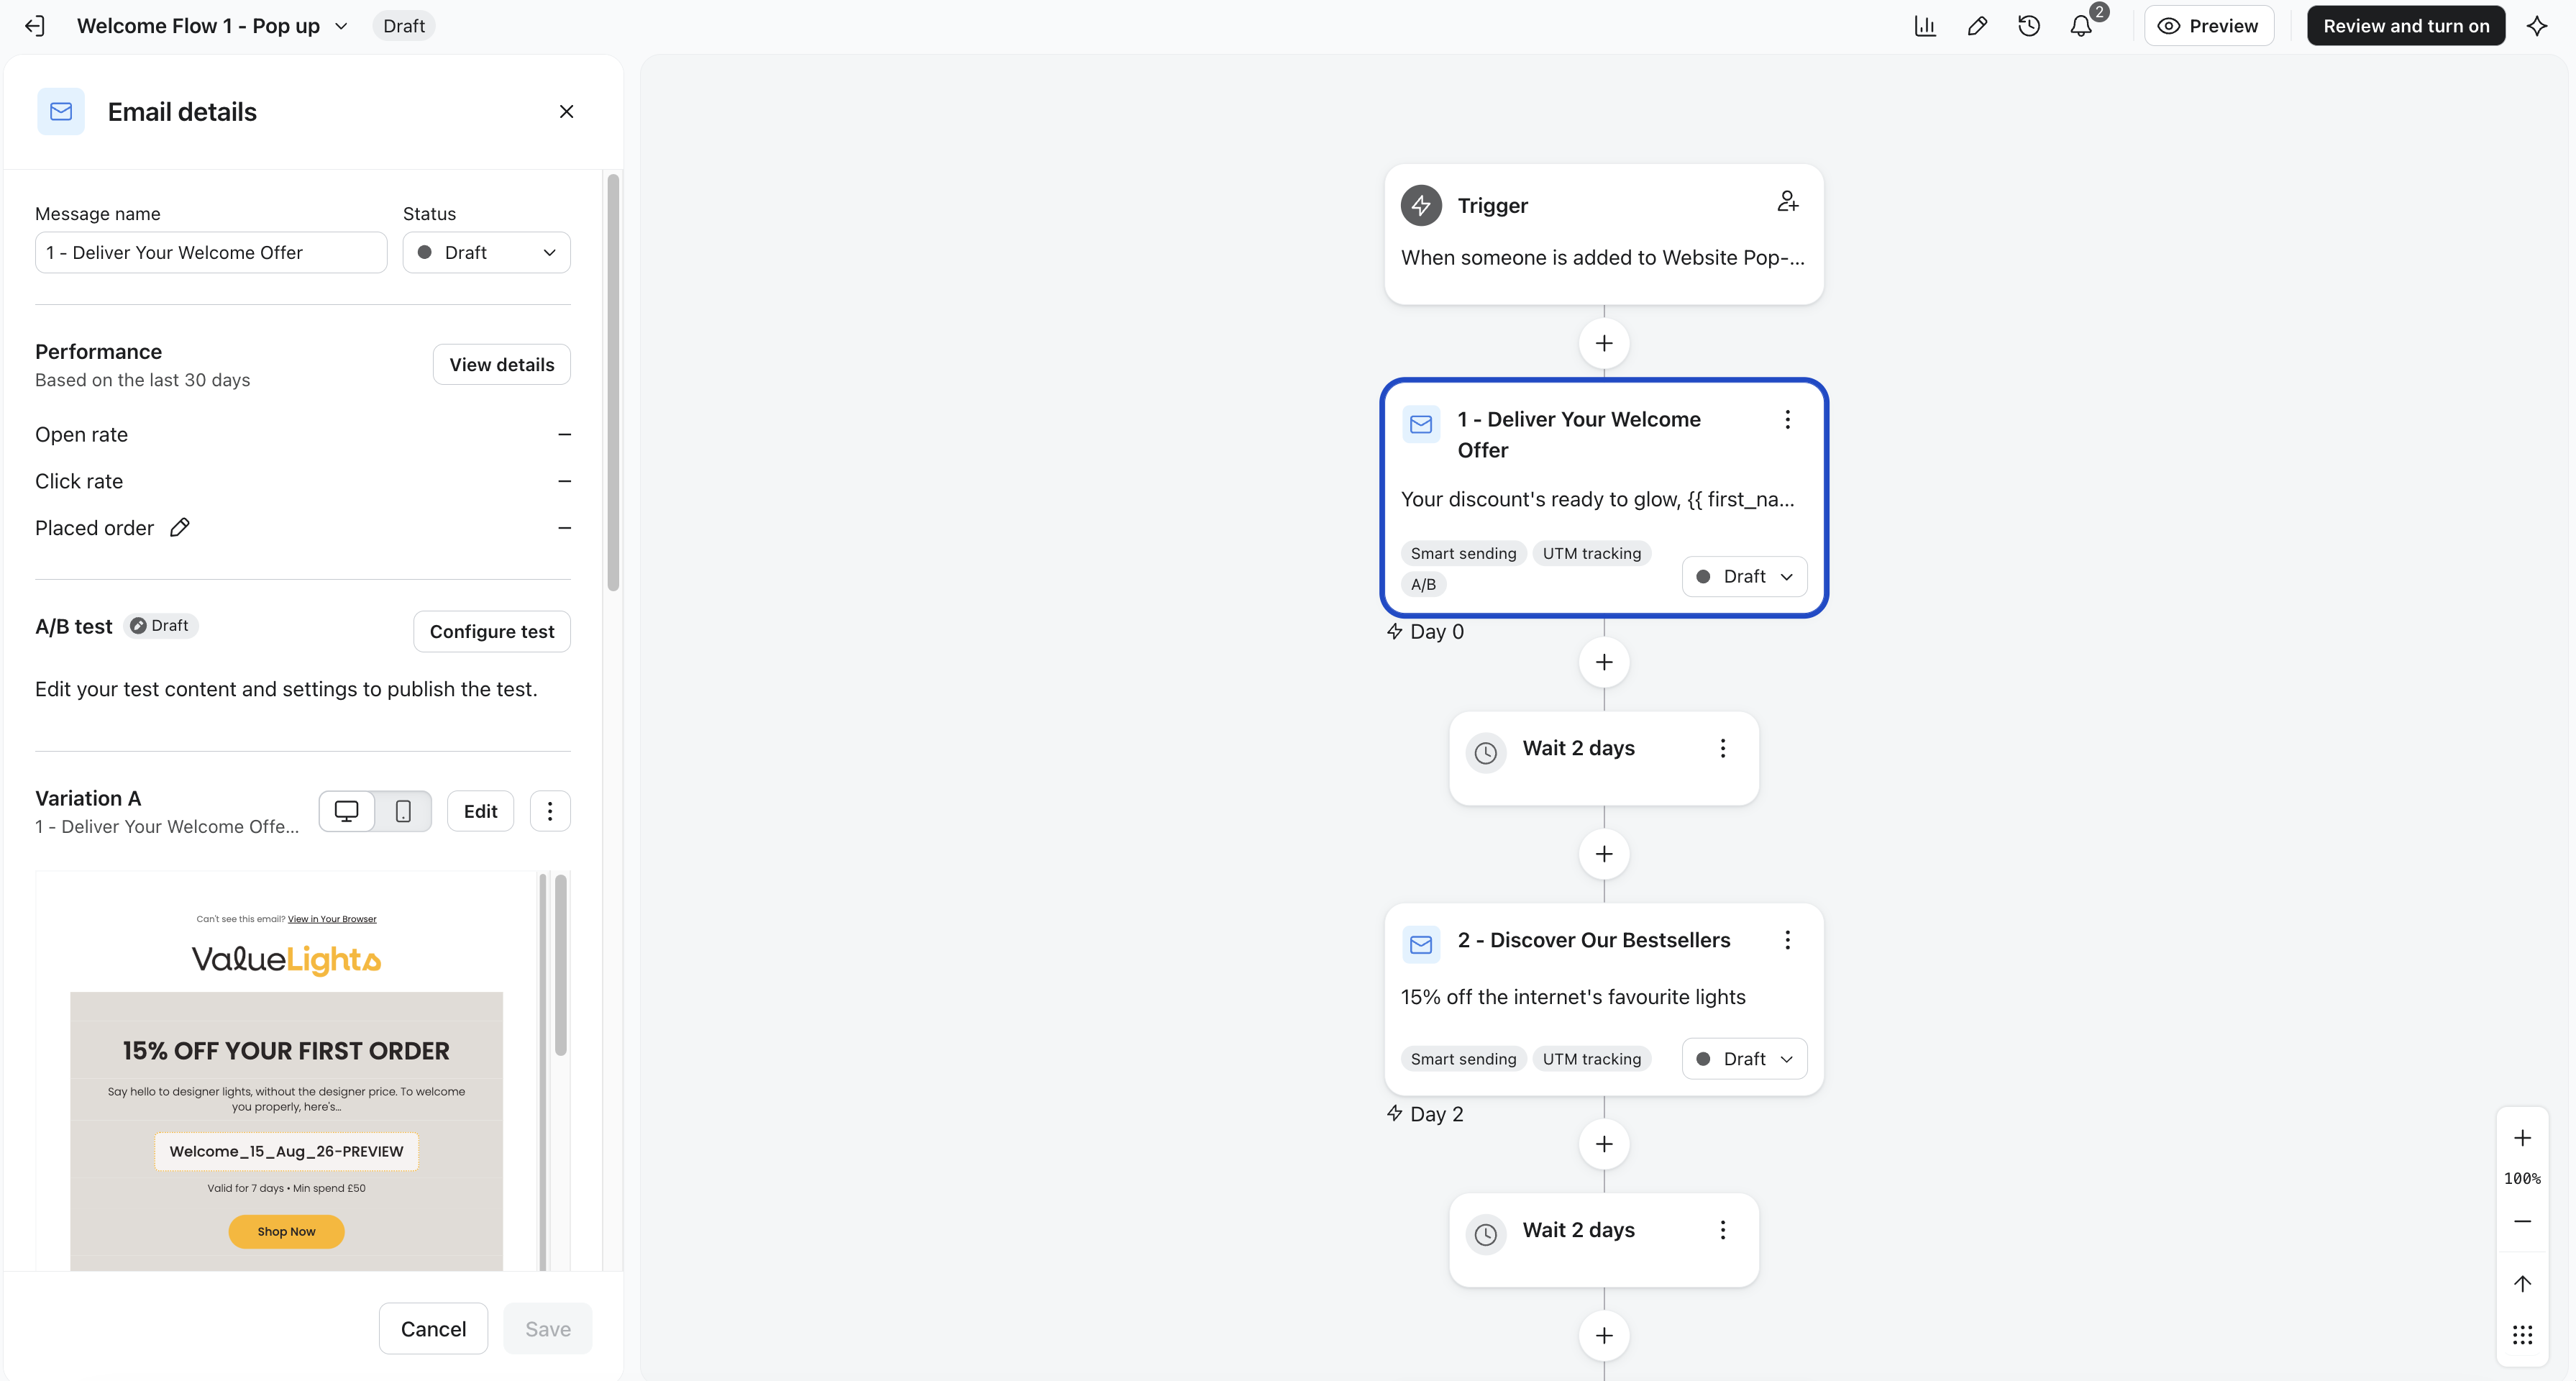Open three-dot menu on Discover Our Bestsellers card
Viewport: 2576px width, 1381px height.
1788,941
